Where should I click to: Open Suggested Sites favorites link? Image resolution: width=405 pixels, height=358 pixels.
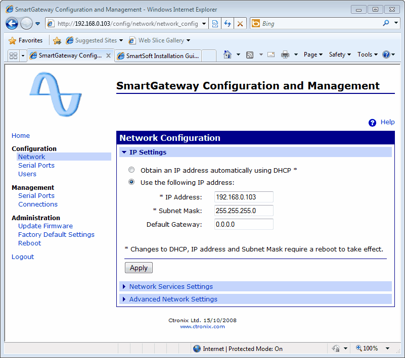(95, 40)
